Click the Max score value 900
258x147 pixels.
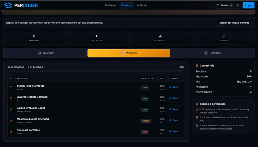click(x=249, y=76)
